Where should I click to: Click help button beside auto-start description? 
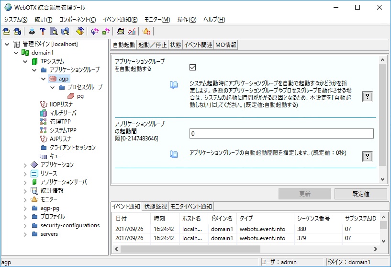point(367,96)
